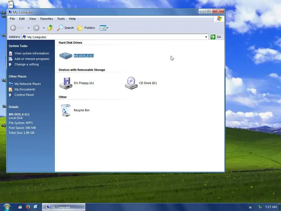
Task: Click the MS-DOS_6 (C:) drive label
Action: click(84, 56)
